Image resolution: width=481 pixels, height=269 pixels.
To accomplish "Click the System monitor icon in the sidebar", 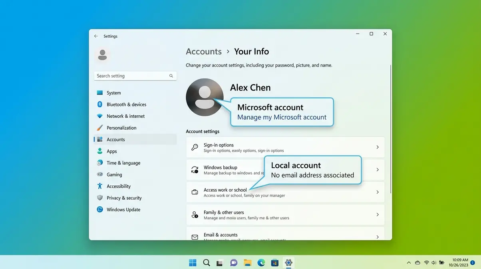I will coord(100,93).
